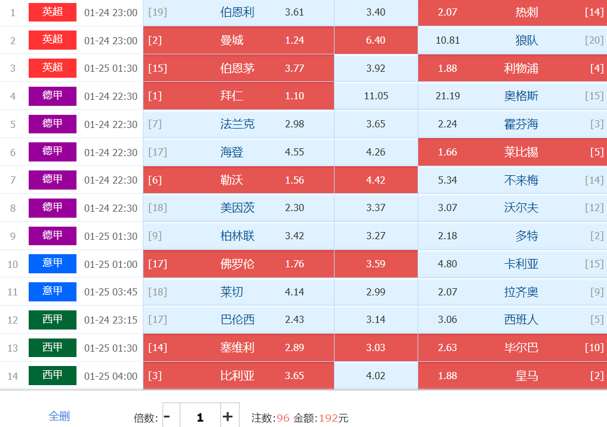Decrease the bet multiplier with minus button

point(168,417)
